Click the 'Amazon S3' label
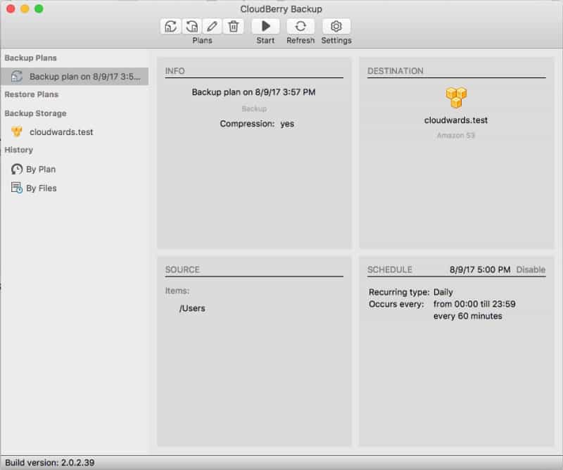563x470 pixels. 456,135
